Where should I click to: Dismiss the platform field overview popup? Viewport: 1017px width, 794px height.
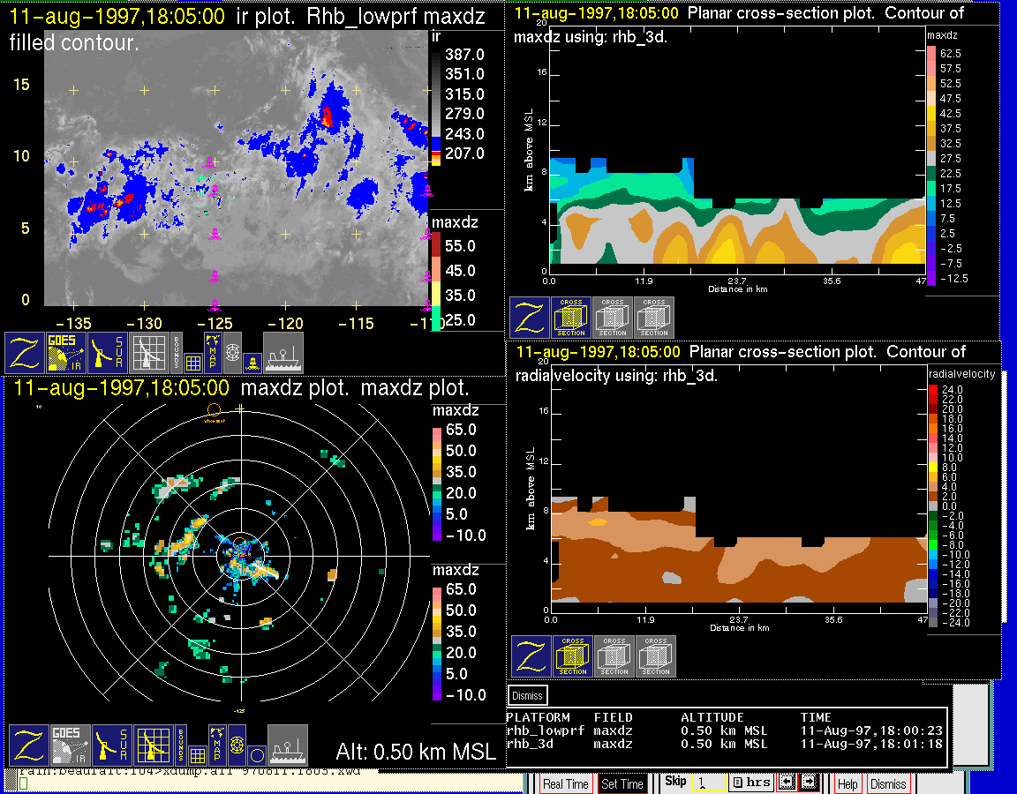(x=528, y=695)
